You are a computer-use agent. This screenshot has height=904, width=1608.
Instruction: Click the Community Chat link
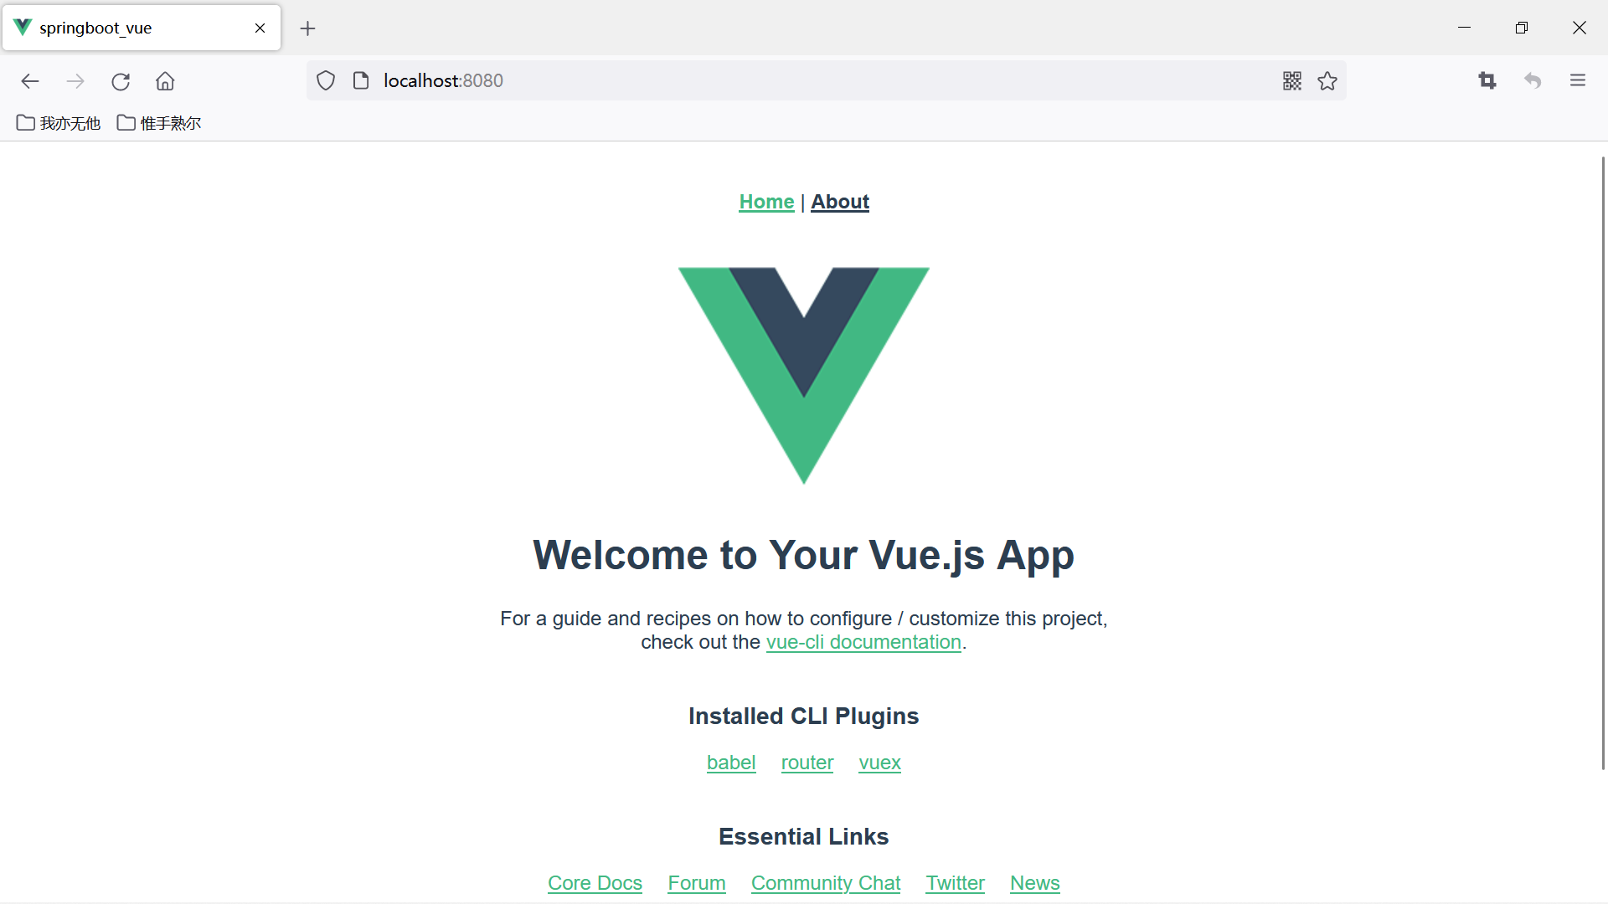825,882
